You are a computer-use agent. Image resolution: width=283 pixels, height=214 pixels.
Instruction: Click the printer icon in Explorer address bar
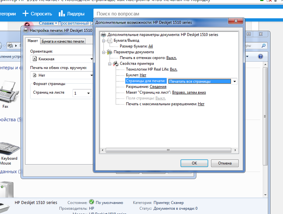point(10,46)
